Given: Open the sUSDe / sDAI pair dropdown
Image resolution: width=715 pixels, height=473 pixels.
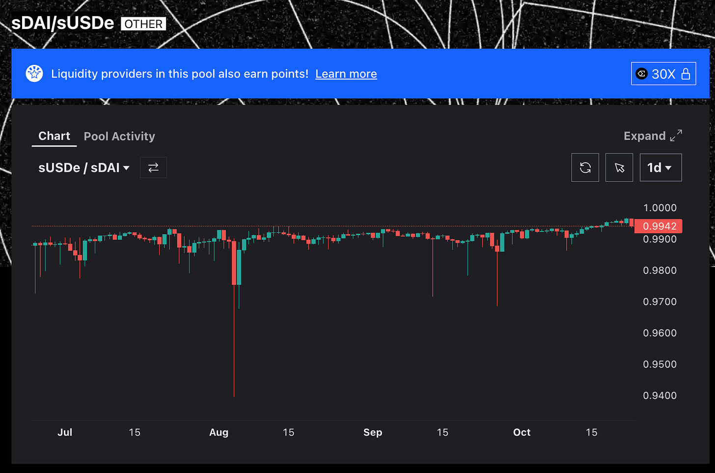Looking at the screenshot, I should tap(84, 167).
